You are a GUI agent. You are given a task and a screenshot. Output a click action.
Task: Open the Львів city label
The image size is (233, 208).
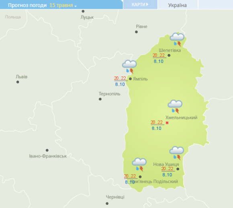(22, 77)
